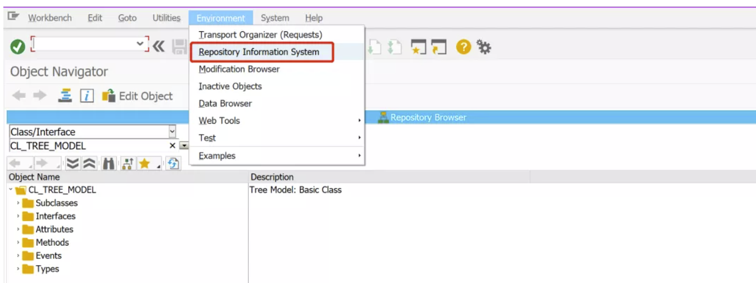Click the Repository Browser hierarchy icon

coord(384,117)
